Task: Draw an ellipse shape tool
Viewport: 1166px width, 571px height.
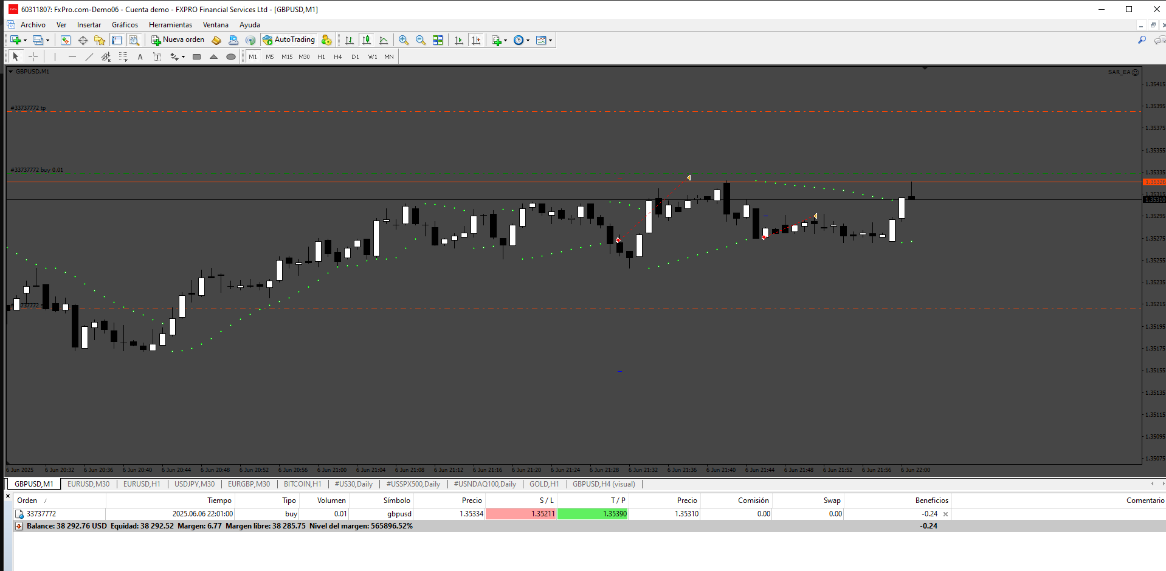Action: (231, 56)
